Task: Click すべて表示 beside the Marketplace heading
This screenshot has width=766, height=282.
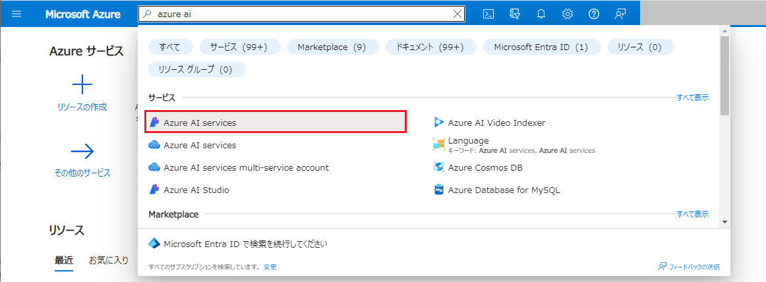Action: (692, 214)
